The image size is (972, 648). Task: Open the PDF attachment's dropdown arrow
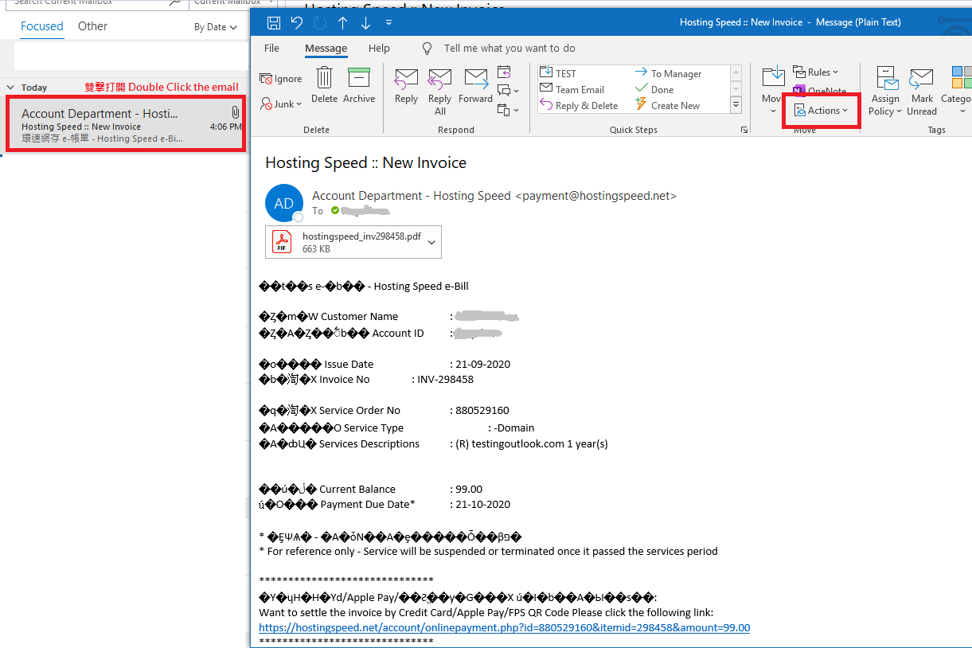click(x=432, y=242)
